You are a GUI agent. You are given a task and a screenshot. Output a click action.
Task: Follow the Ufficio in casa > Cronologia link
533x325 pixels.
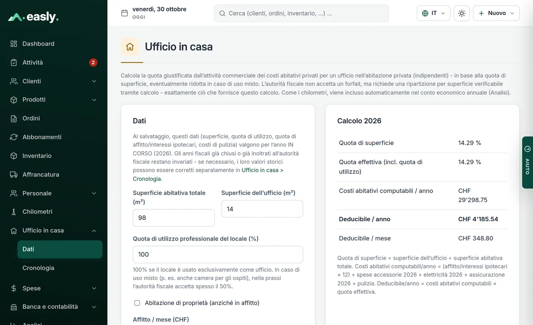(x=208, y=174)
